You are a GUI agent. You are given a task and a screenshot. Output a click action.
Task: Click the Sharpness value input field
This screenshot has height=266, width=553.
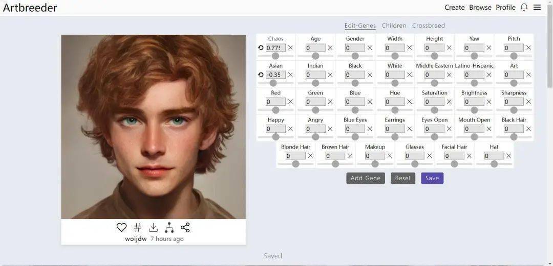514,102
